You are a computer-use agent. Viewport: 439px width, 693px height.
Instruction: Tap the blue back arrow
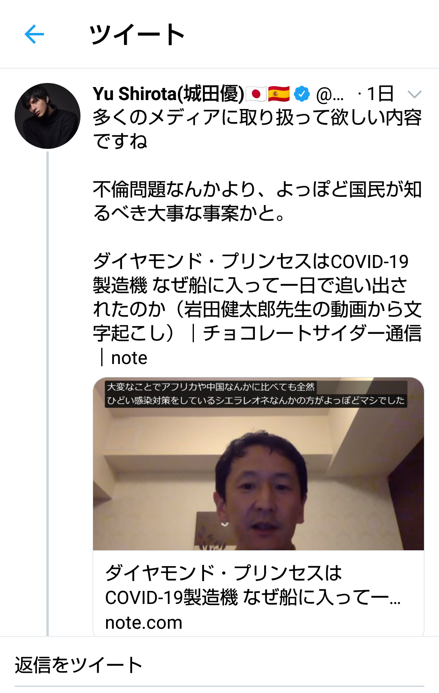(34, 34)
